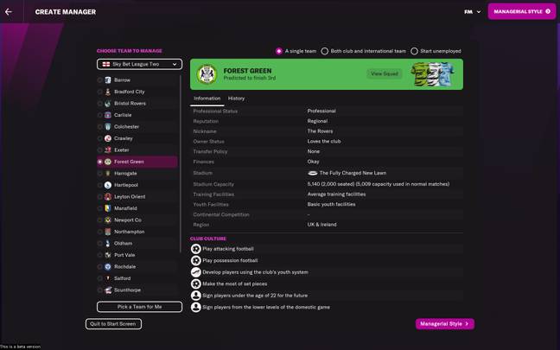
Task: Click the Forest Green club crest in banner
Action: (207, 74)
